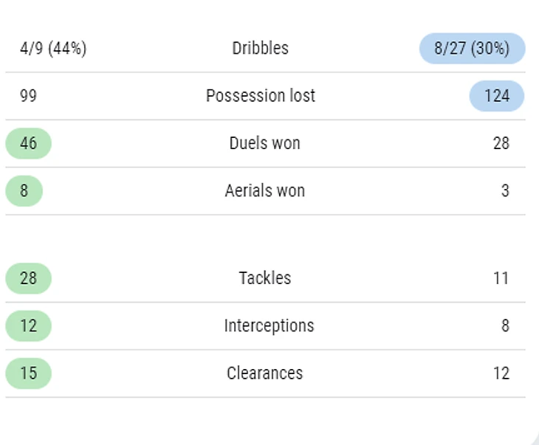Click the green 28 tackles badge
Image resolution: width=539 pixels, height=445 pixels.
(29, 278)
